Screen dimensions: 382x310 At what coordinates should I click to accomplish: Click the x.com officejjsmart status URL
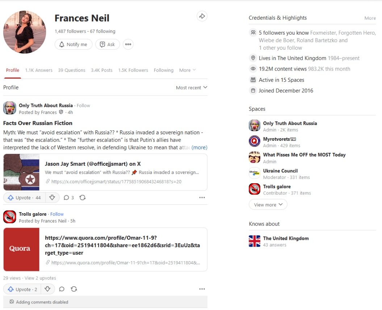tap(116, 181)
